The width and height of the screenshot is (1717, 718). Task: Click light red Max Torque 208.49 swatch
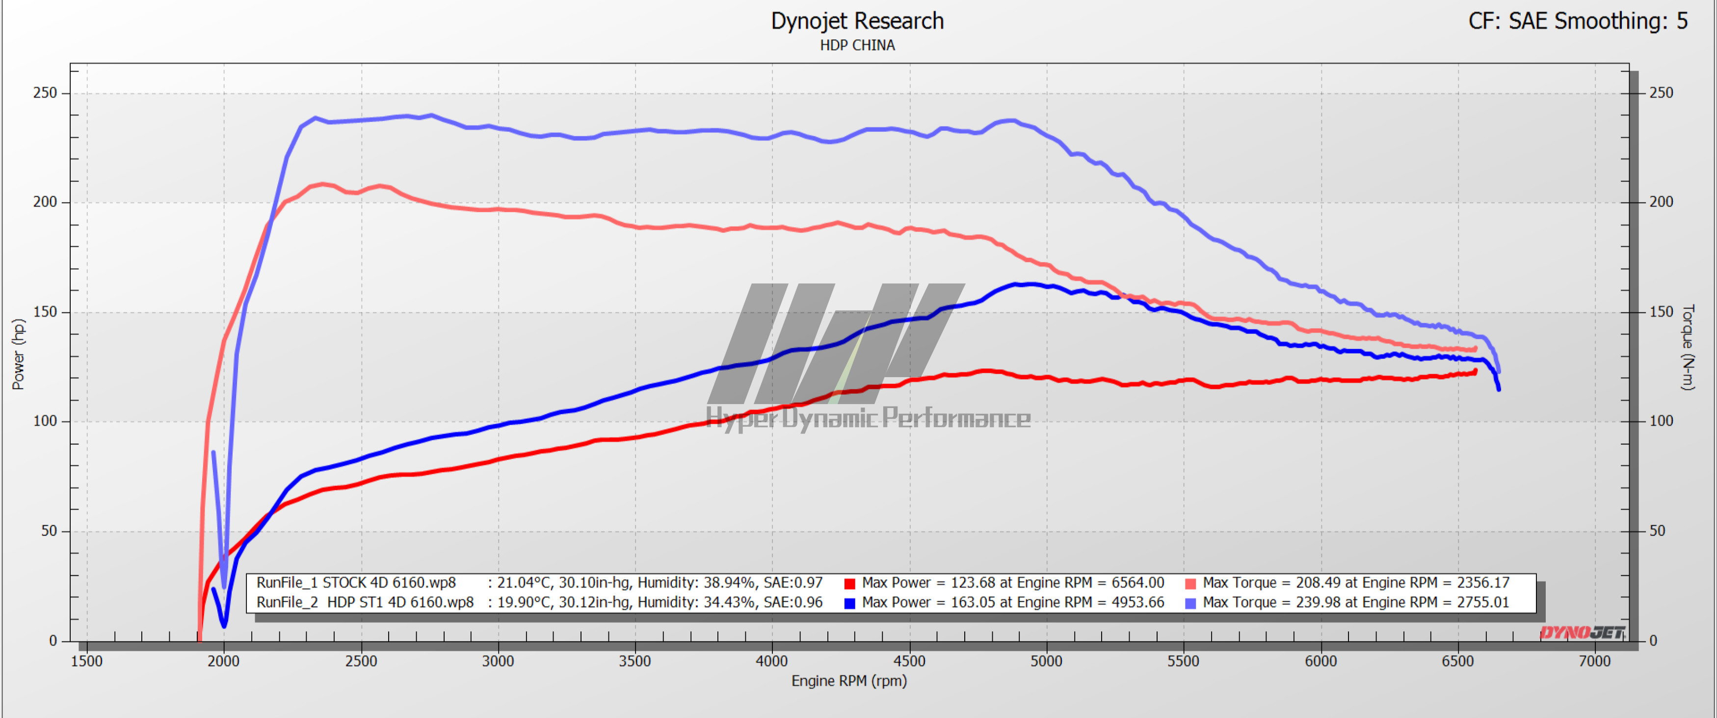(x=1190, y=584)
